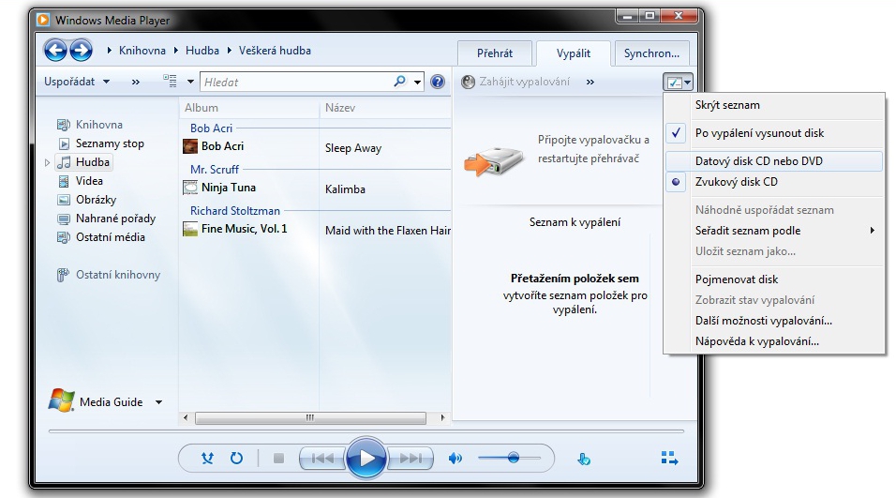The width and height of the screenshot is (896, 498).
Task: Switch to the Vypálit tab
Action: click(574, 53)
